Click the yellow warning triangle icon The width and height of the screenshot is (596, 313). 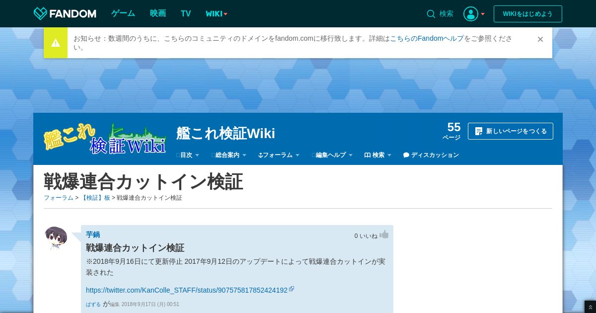56,43
